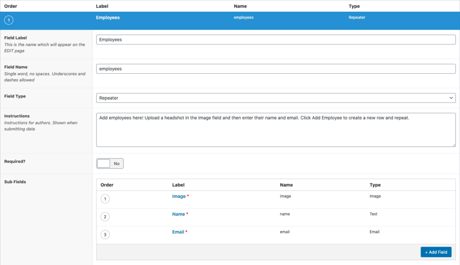Click the email name cell in sub fields
This screenshot has height=265, width=460.
[284, 232]
